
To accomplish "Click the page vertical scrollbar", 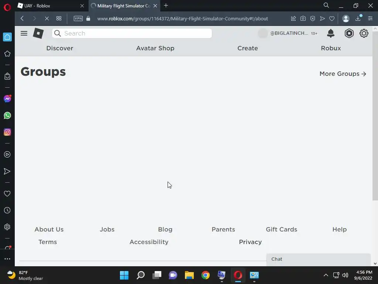I will tap(375, 116).
